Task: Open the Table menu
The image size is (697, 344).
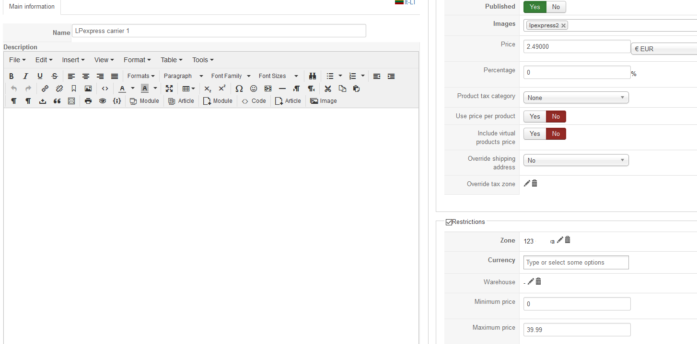Action: click(x=171, y=60)
